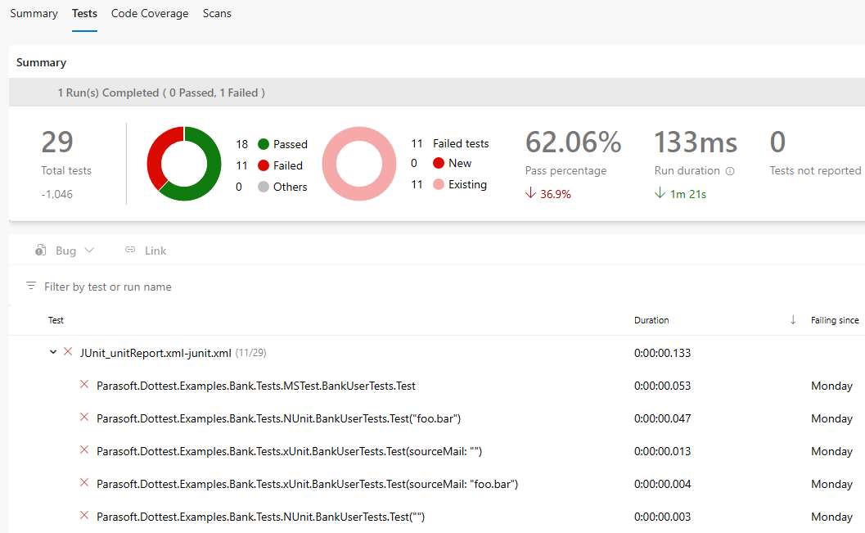Click the Link chain icon
865x533 pixels.
[x=130, y=251]
